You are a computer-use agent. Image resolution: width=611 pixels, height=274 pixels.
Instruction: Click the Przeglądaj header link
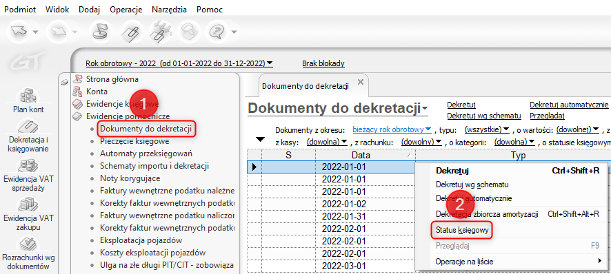coord(547,116)
